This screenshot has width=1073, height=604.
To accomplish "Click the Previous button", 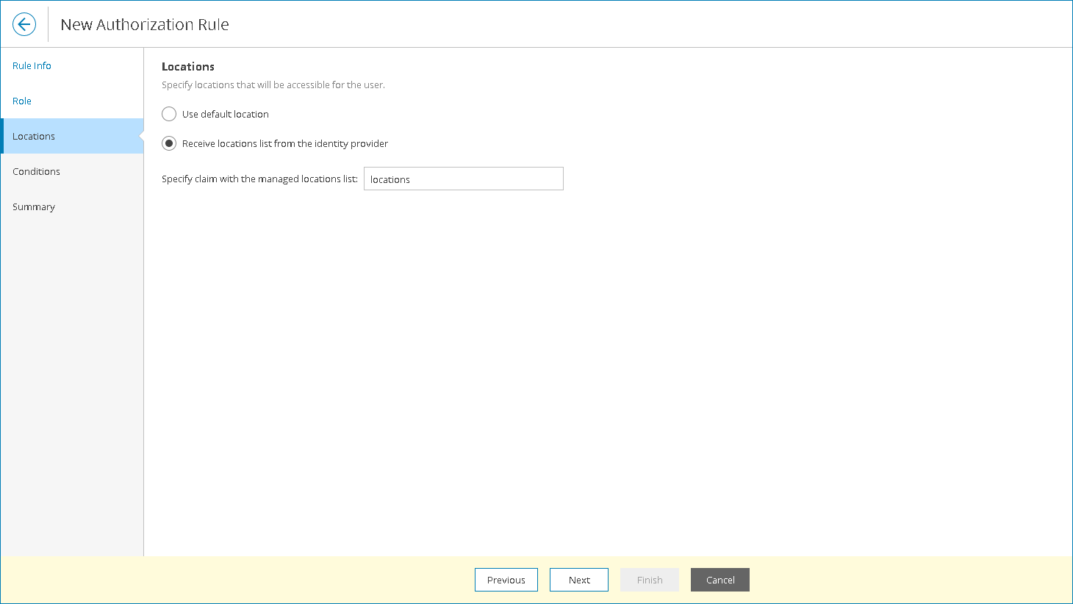I will tap(506, 580).
